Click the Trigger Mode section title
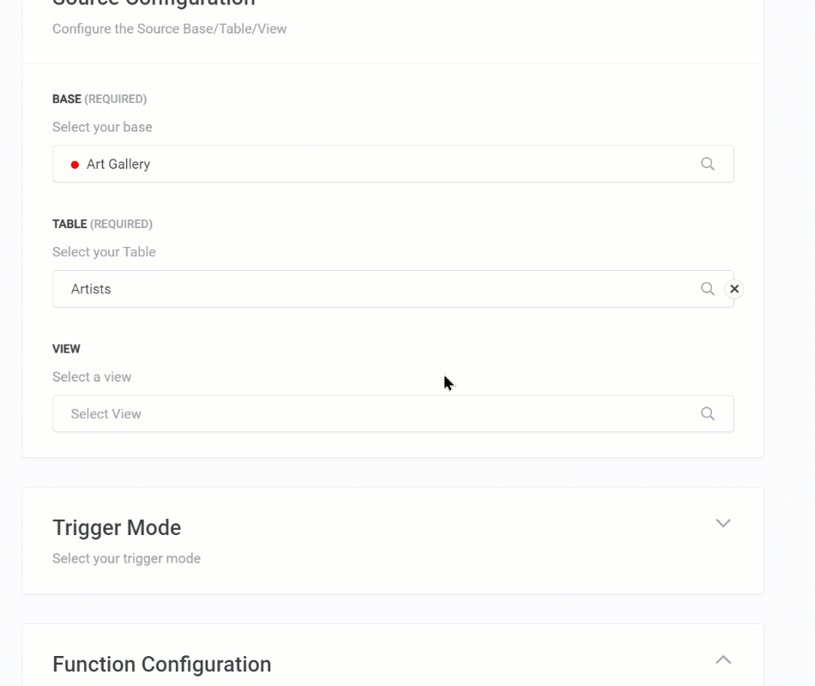The image size is (815, 686). tap(117, 527)
